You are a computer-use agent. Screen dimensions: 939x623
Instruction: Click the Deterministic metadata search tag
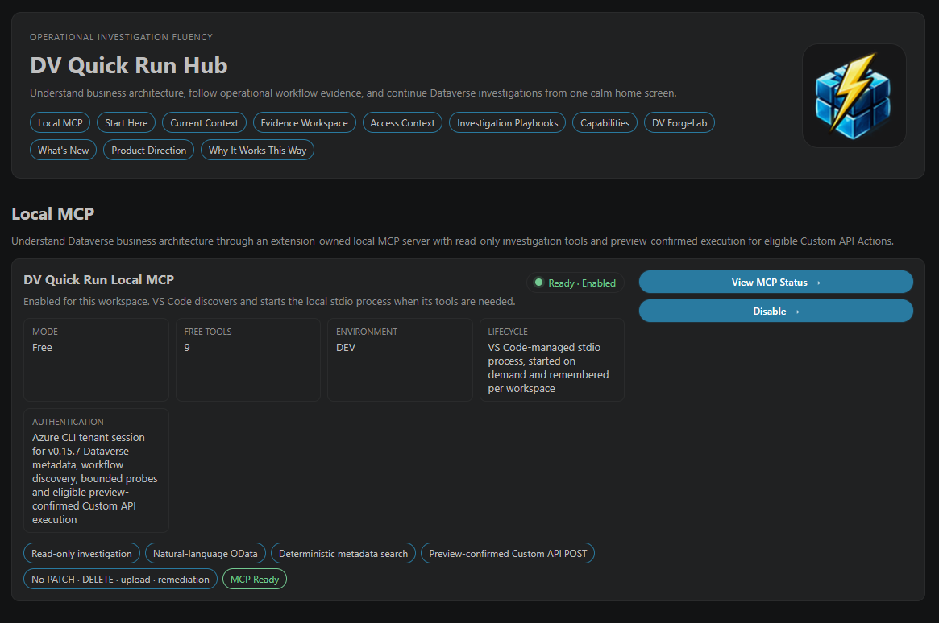(343, 554)
